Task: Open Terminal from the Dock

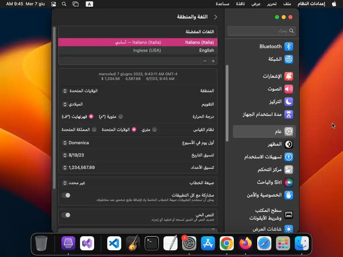Action: click(x=152, y=243)
